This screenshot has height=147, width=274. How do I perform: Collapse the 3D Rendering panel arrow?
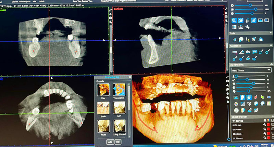tap(271, 64)
